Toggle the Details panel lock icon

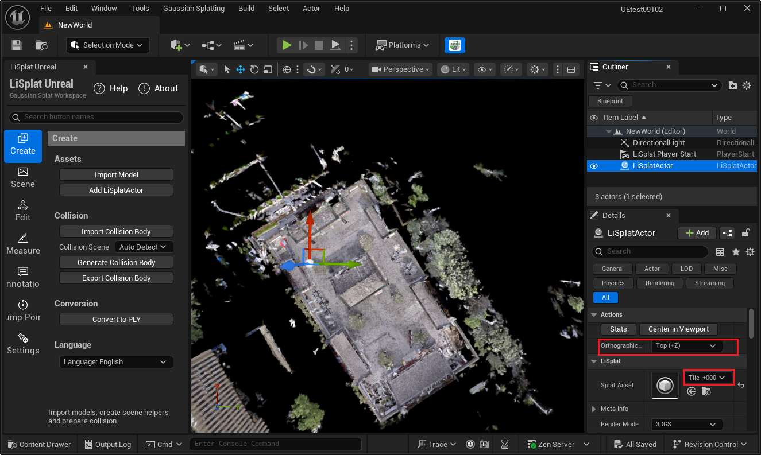[745, 233]
